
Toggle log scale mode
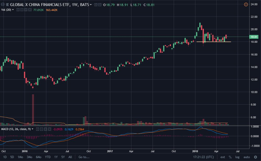click(x=237, y=157)
